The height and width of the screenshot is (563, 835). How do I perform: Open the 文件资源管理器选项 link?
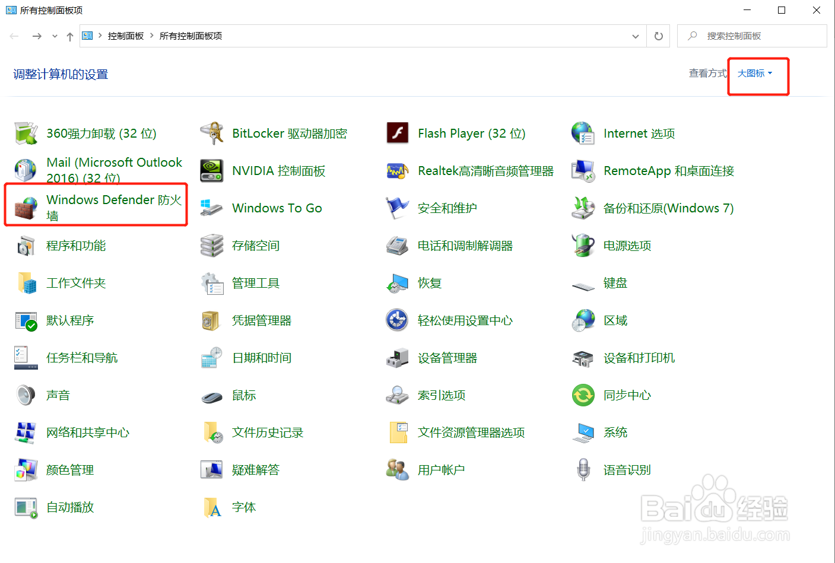471,432
